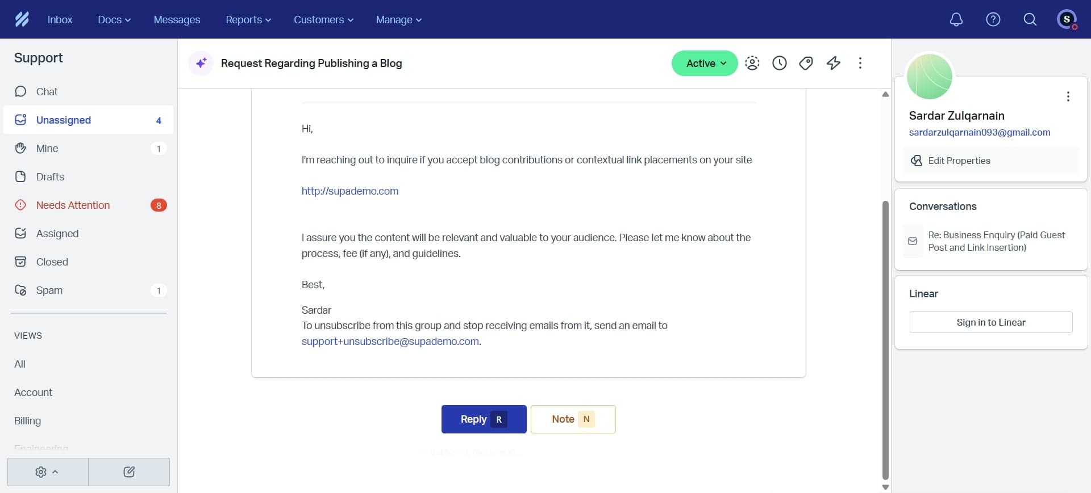
Task: Go to the Needs Attention folder
Action: [x=73, y=205]
